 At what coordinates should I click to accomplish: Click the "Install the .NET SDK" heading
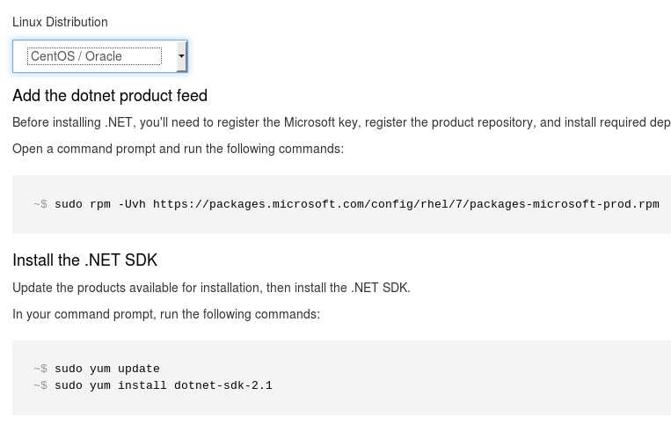85,260
